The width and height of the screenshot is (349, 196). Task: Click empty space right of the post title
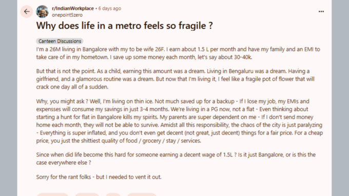[267, 26]
